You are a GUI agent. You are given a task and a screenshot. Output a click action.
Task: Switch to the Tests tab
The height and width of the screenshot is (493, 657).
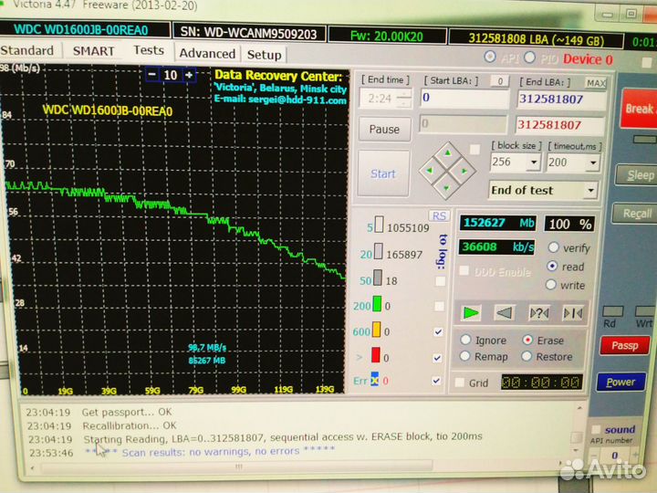click(149, 50)
